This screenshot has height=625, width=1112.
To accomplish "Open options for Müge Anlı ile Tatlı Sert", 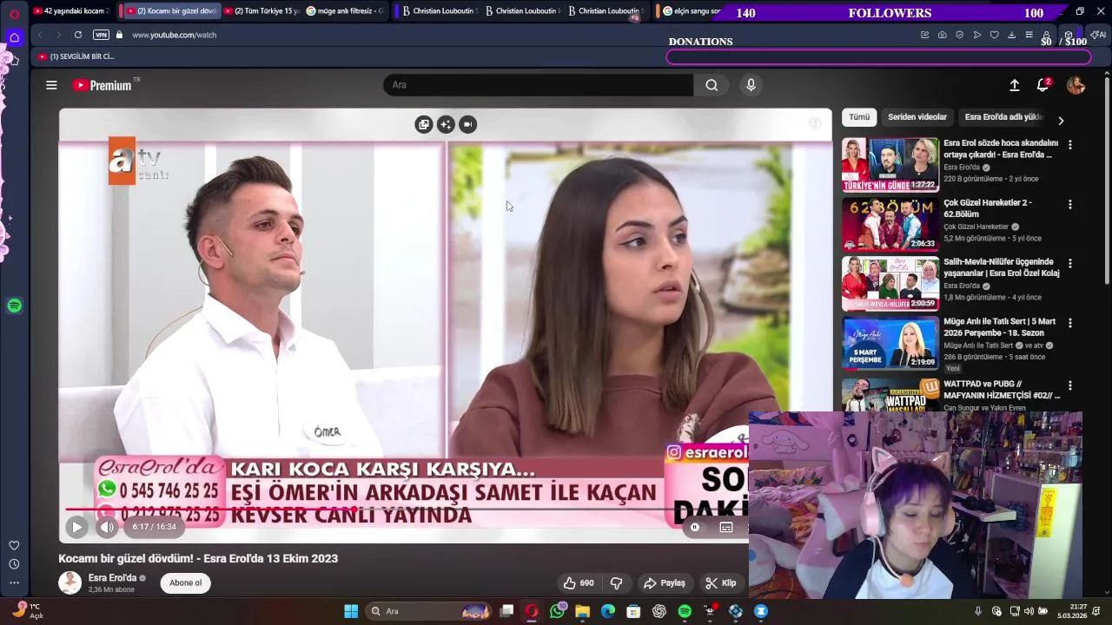I will click(1070, 323).
